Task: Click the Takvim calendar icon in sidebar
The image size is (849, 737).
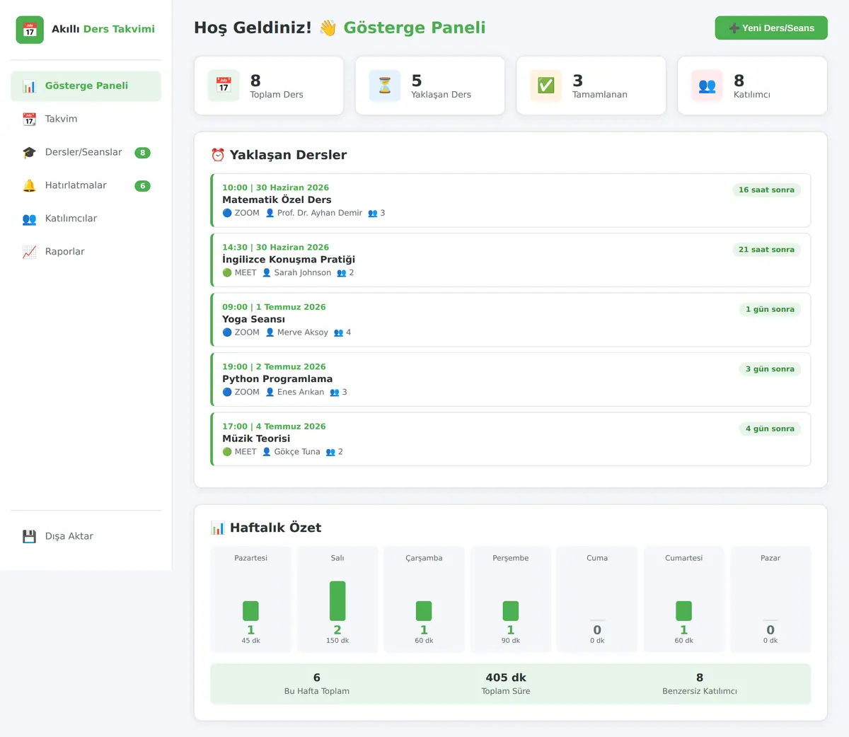Action: (29, 120)
